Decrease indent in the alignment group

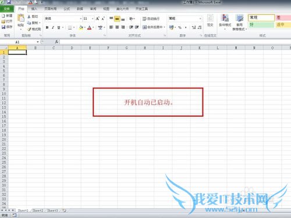pyautogui.click(x=131, y=27)
